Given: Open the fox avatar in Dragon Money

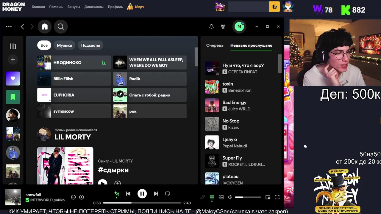Looking at the screenshot, I should (288, 7).
